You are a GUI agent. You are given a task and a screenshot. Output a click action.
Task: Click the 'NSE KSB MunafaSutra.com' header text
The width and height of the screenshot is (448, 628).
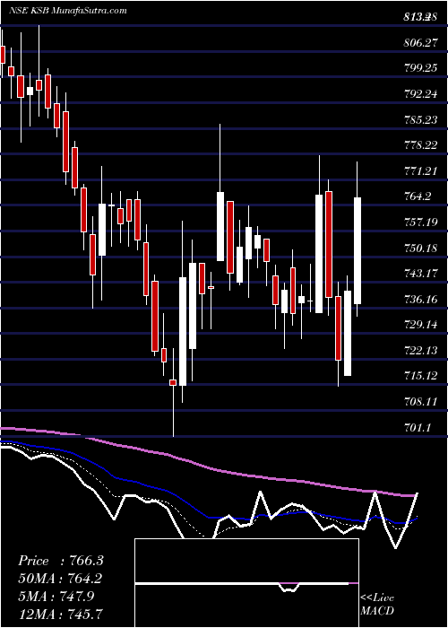pyautogui.click(x=67, y=10)
